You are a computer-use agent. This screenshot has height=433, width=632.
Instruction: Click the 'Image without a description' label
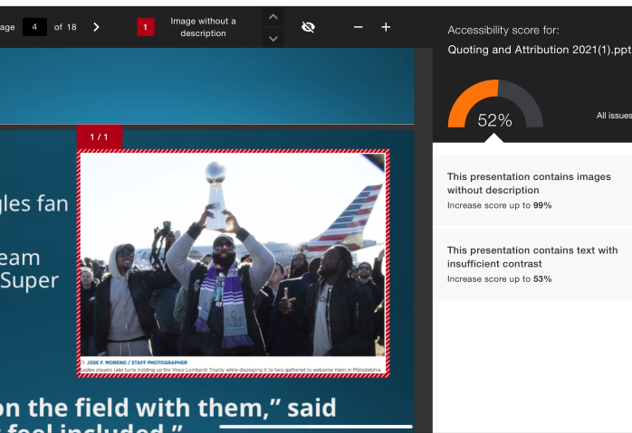tap(203, 27)
